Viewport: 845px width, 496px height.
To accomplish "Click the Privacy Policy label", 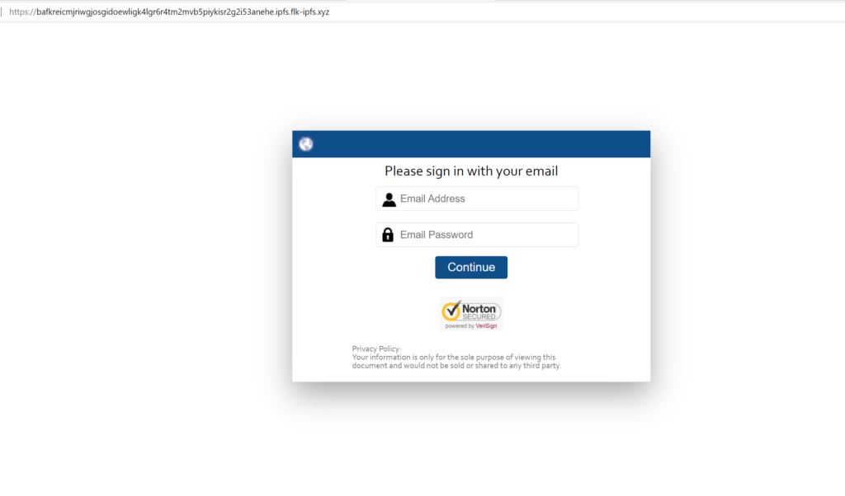I will click(376, 349).
